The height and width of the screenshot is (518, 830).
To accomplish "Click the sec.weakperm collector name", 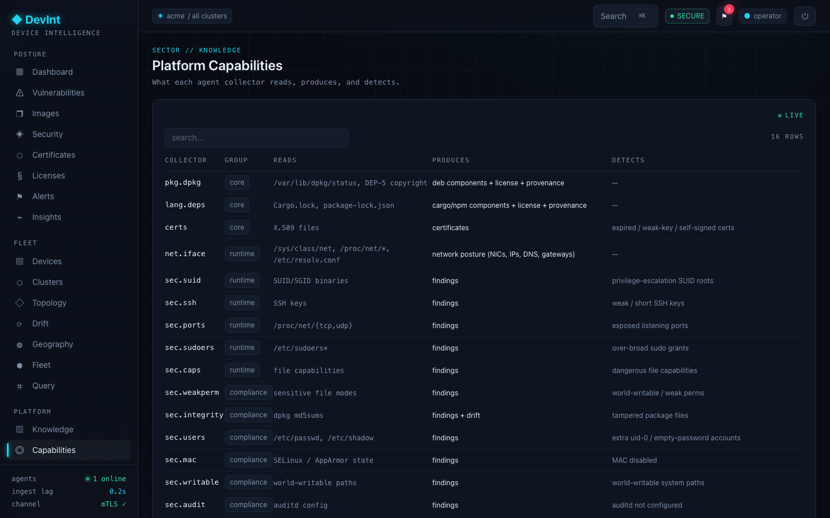I will coord(192,393).
